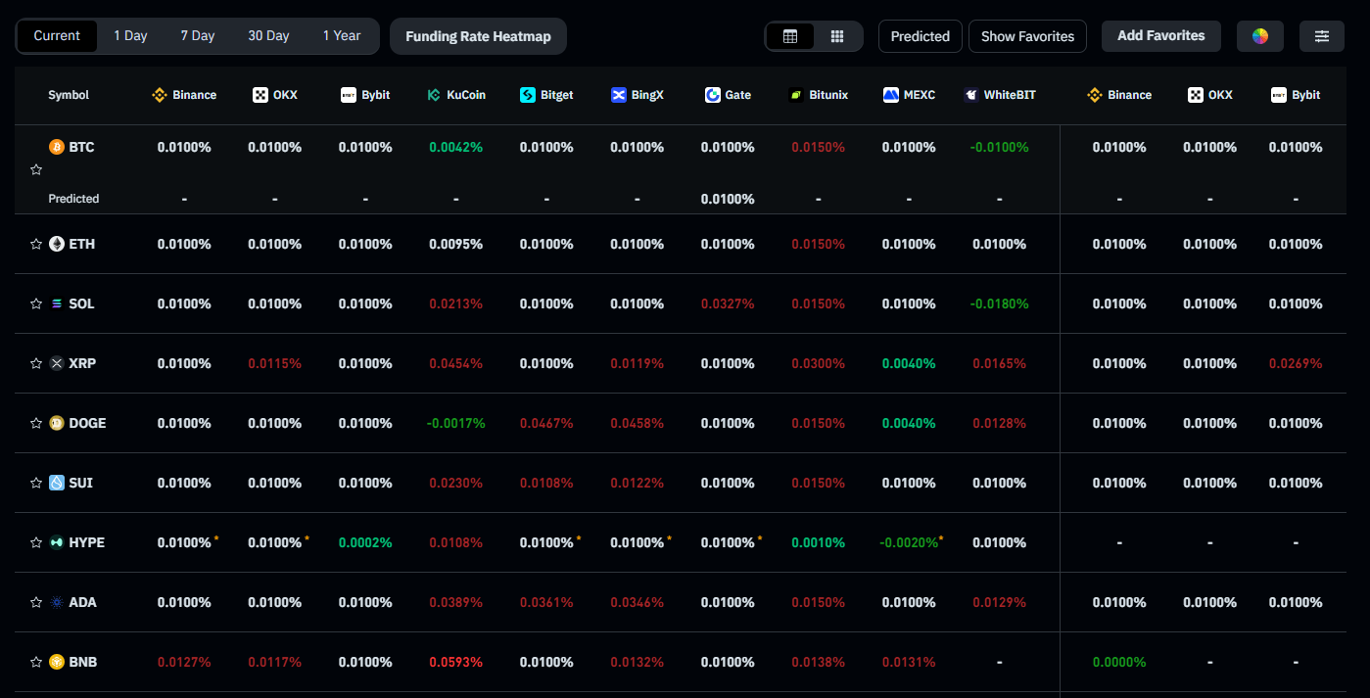Toggle the star next to SOL

click(36, 303)
